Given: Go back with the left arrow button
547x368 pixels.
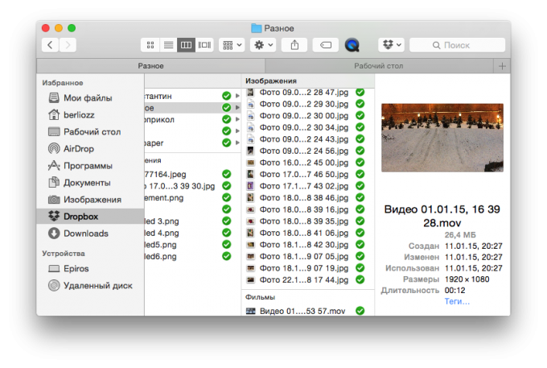Looking at the screenshot, I should pos(50,45).
